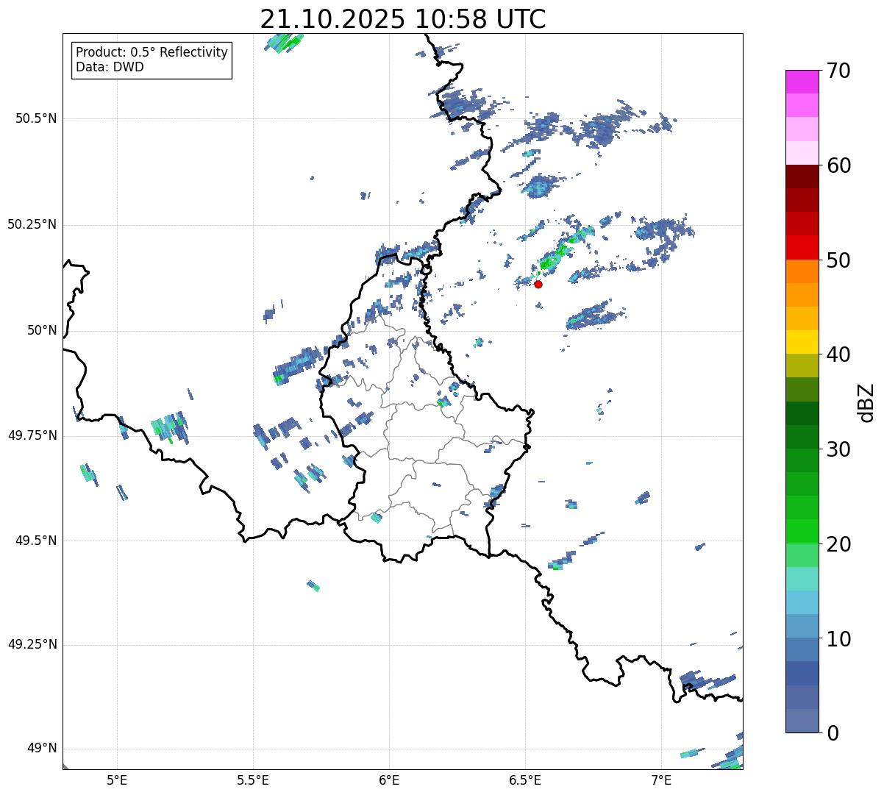
Task: Click the 6.5°E longitude label
Action: pos(525,780)
